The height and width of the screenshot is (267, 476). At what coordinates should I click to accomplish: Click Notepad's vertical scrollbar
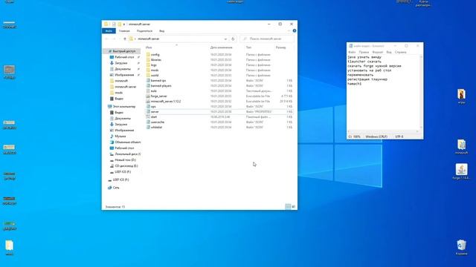(421, 92)
